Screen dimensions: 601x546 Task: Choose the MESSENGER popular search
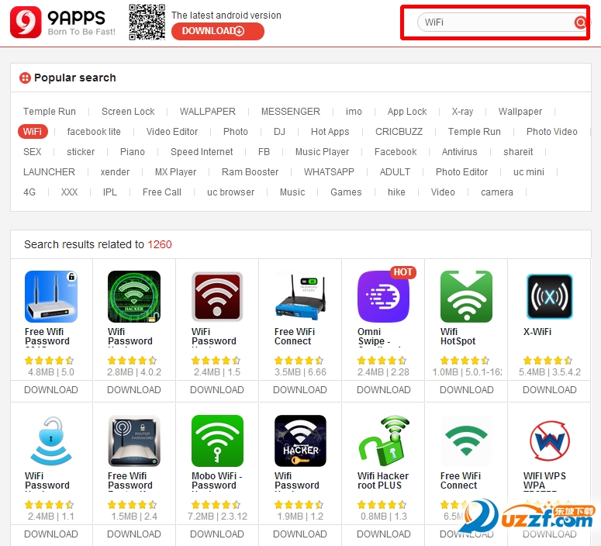[291, 112]
